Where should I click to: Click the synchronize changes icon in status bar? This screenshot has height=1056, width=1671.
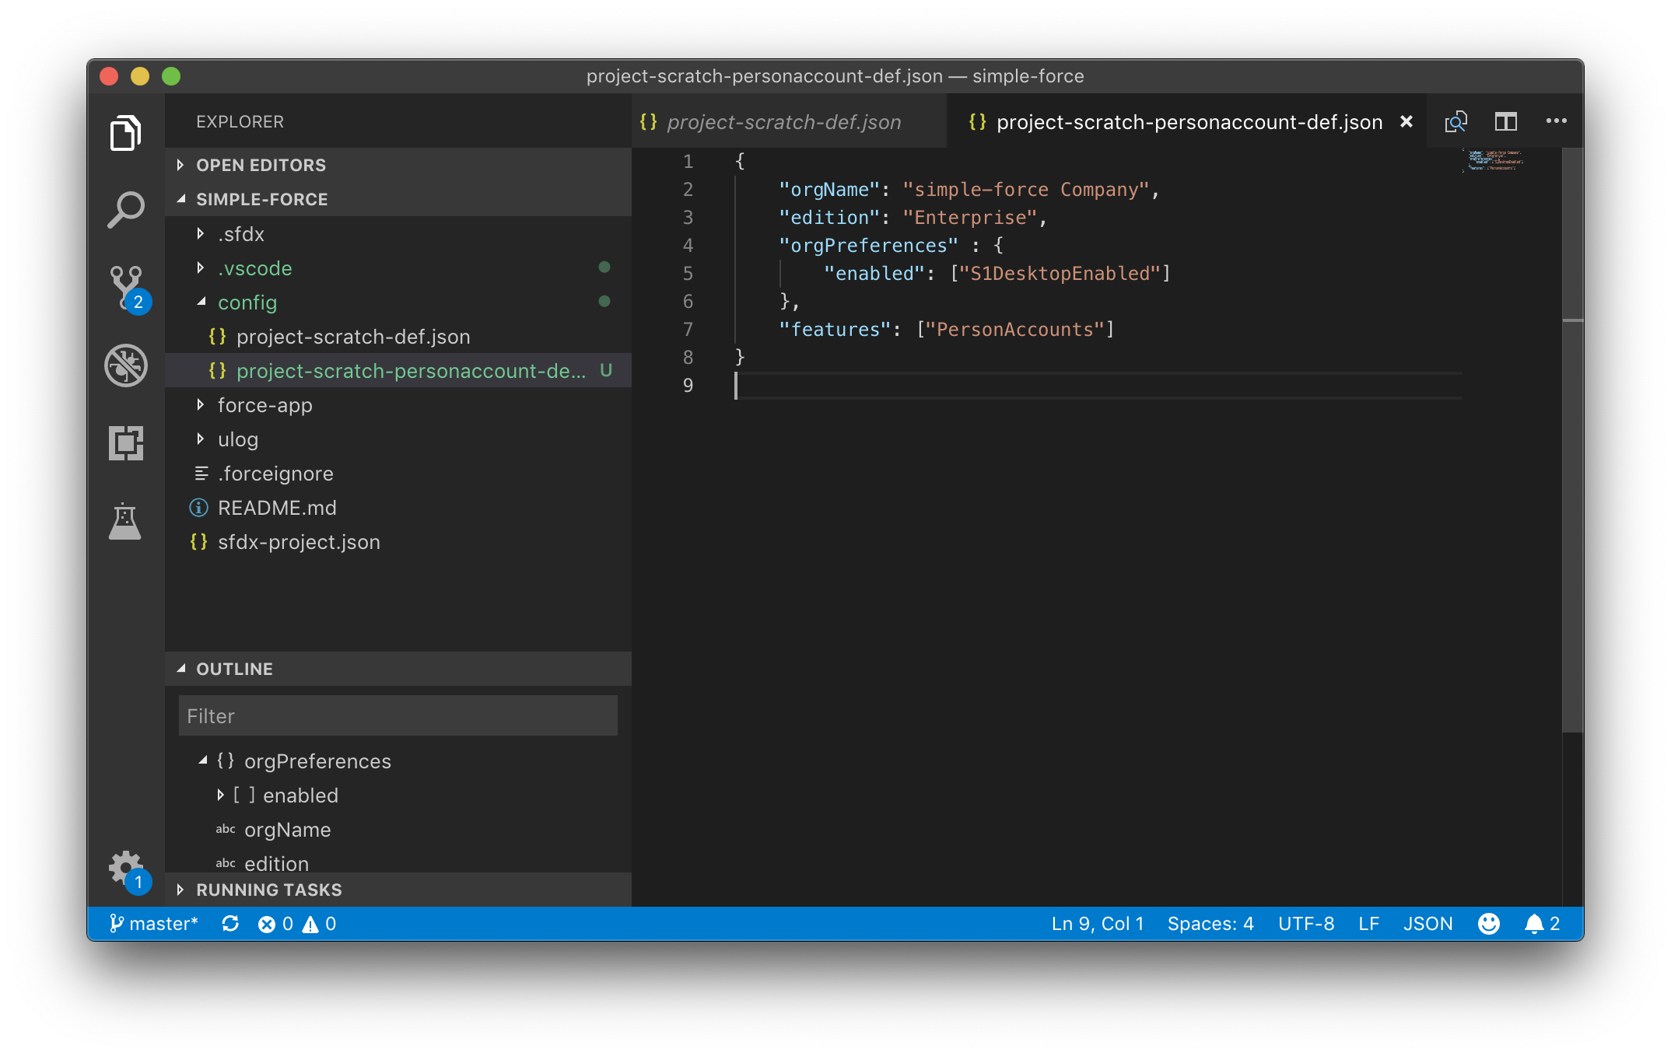click(x=230, y=924)
